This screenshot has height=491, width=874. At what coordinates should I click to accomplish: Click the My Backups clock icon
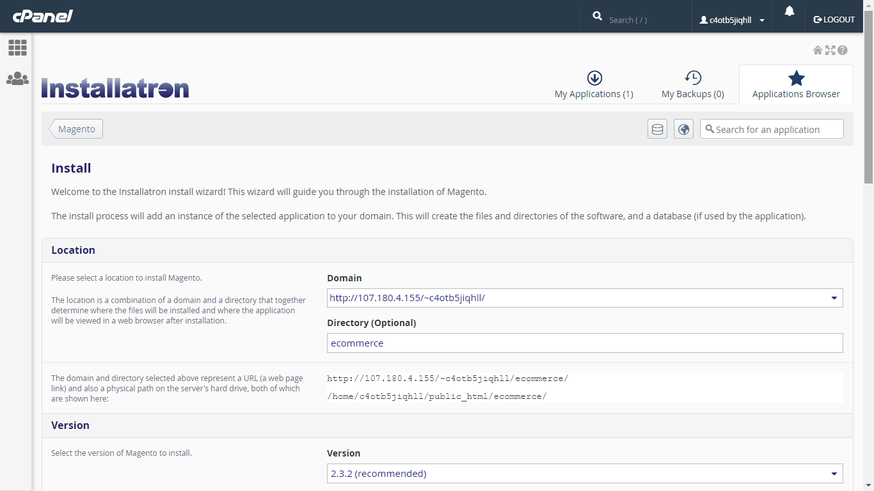[693, 78]
